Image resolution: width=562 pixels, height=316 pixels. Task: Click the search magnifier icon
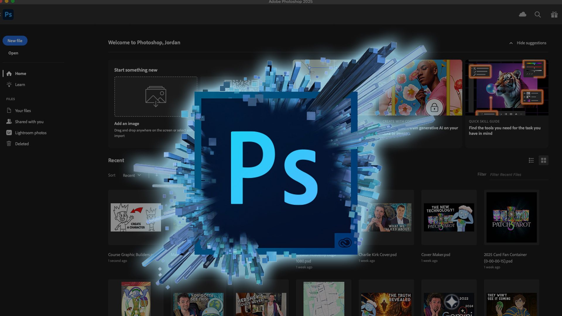538,14
